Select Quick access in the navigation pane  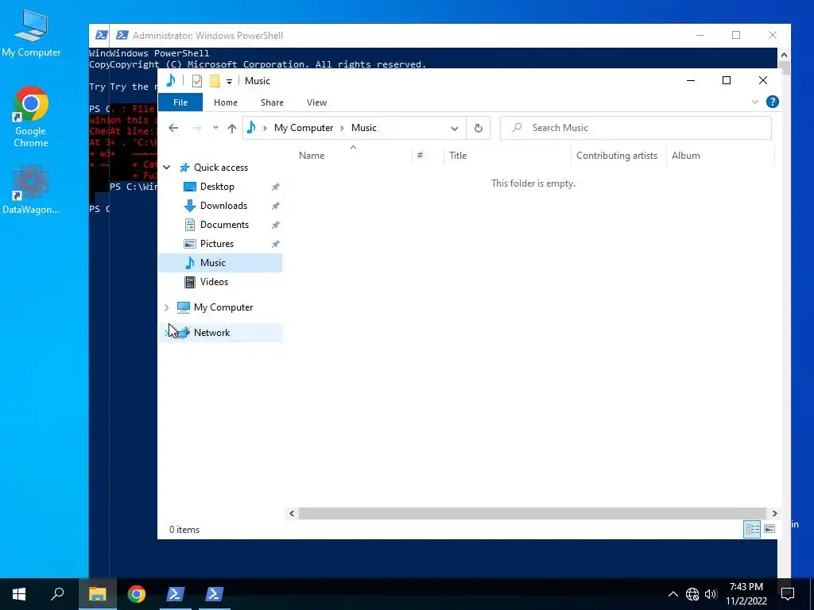221,168
